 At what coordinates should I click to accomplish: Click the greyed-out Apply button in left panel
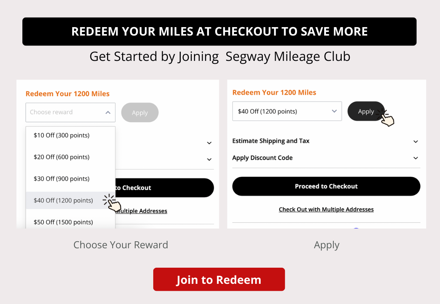tap(140, 113)
